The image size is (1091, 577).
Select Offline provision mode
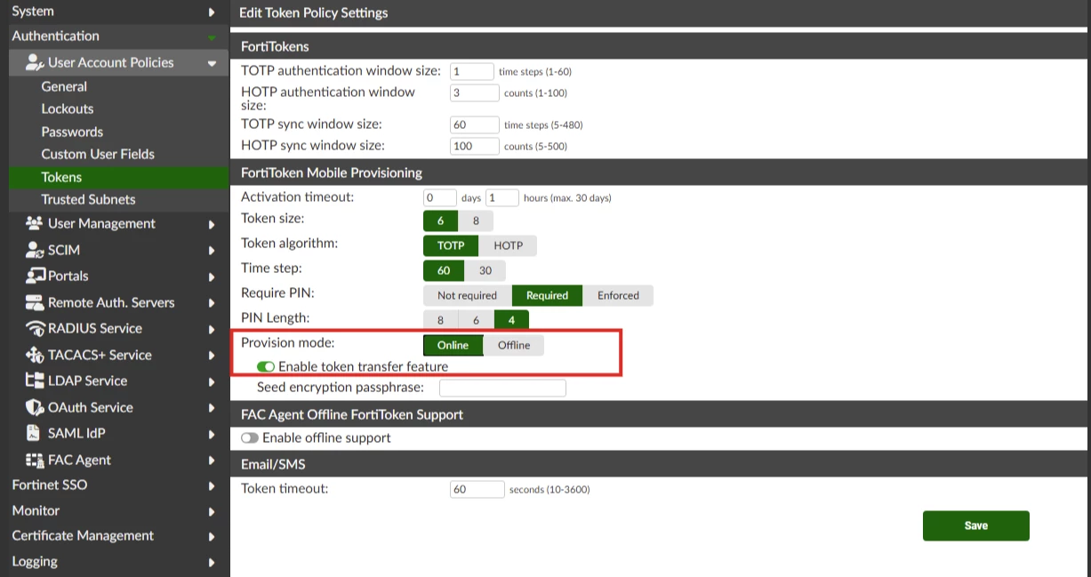click(514, 345)
